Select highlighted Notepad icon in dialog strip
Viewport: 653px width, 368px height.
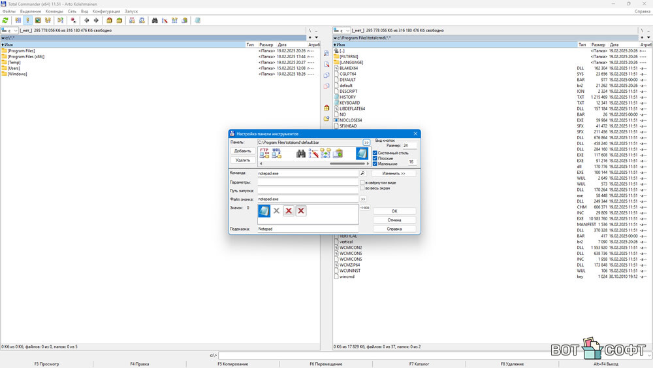[362, 154]
